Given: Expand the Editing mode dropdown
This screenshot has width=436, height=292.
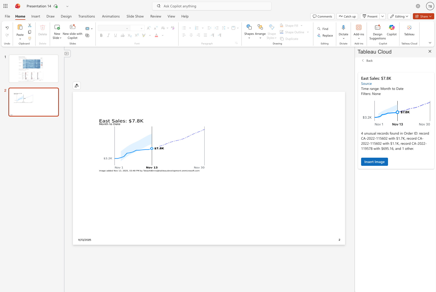Looking at the screenshot, I should pos(399,16).
